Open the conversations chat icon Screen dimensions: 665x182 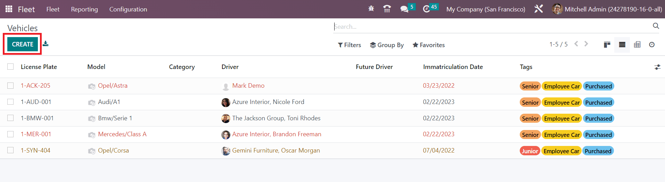pos(404,9)
